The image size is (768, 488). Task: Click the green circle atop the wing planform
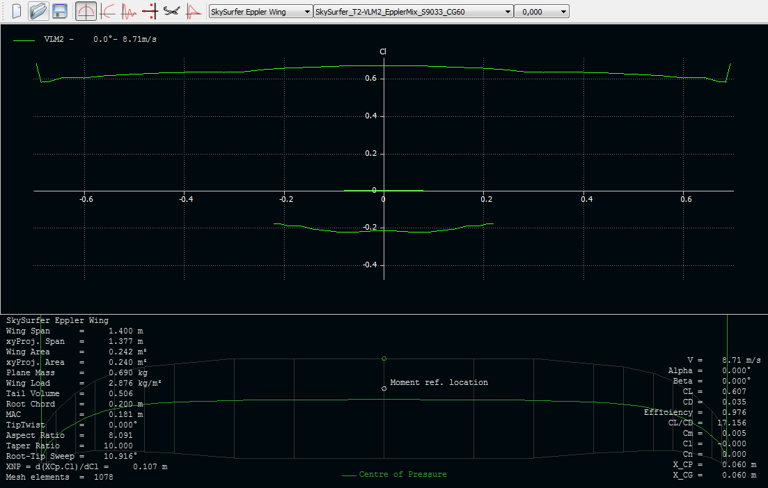pos(384,359)
